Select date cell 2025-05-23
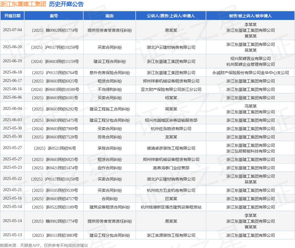The height and width of the screenshot is (248, 295). 12,168
